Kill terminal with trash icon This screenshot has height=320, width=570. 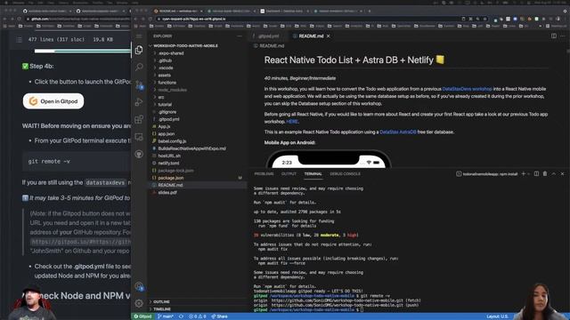[545, 174]
